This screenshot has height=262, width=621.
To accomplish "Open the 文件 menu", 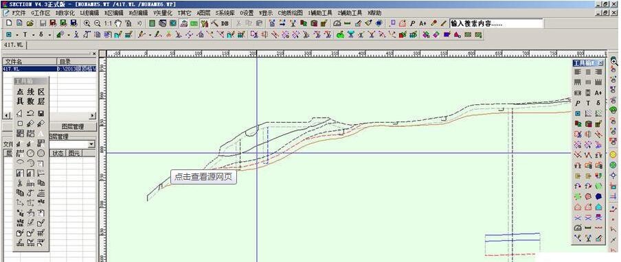I will point(16,12).
